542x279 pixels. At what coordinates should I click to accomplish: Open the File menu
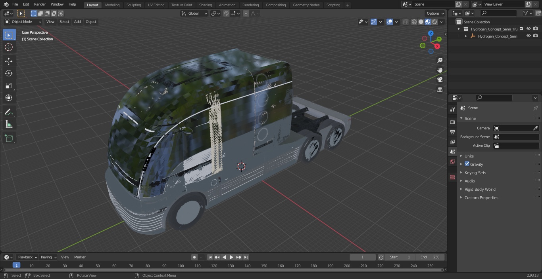click(15, 4)
